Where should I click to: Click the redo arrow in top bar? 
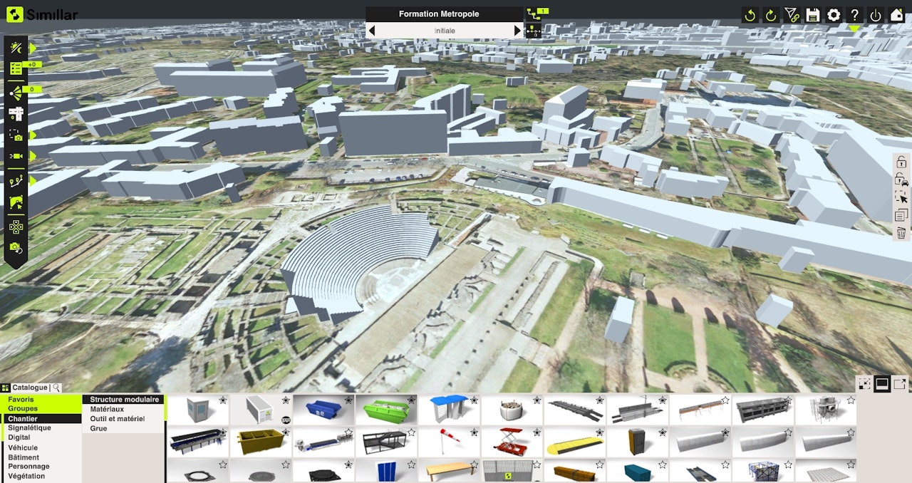[x=770, y=15]
